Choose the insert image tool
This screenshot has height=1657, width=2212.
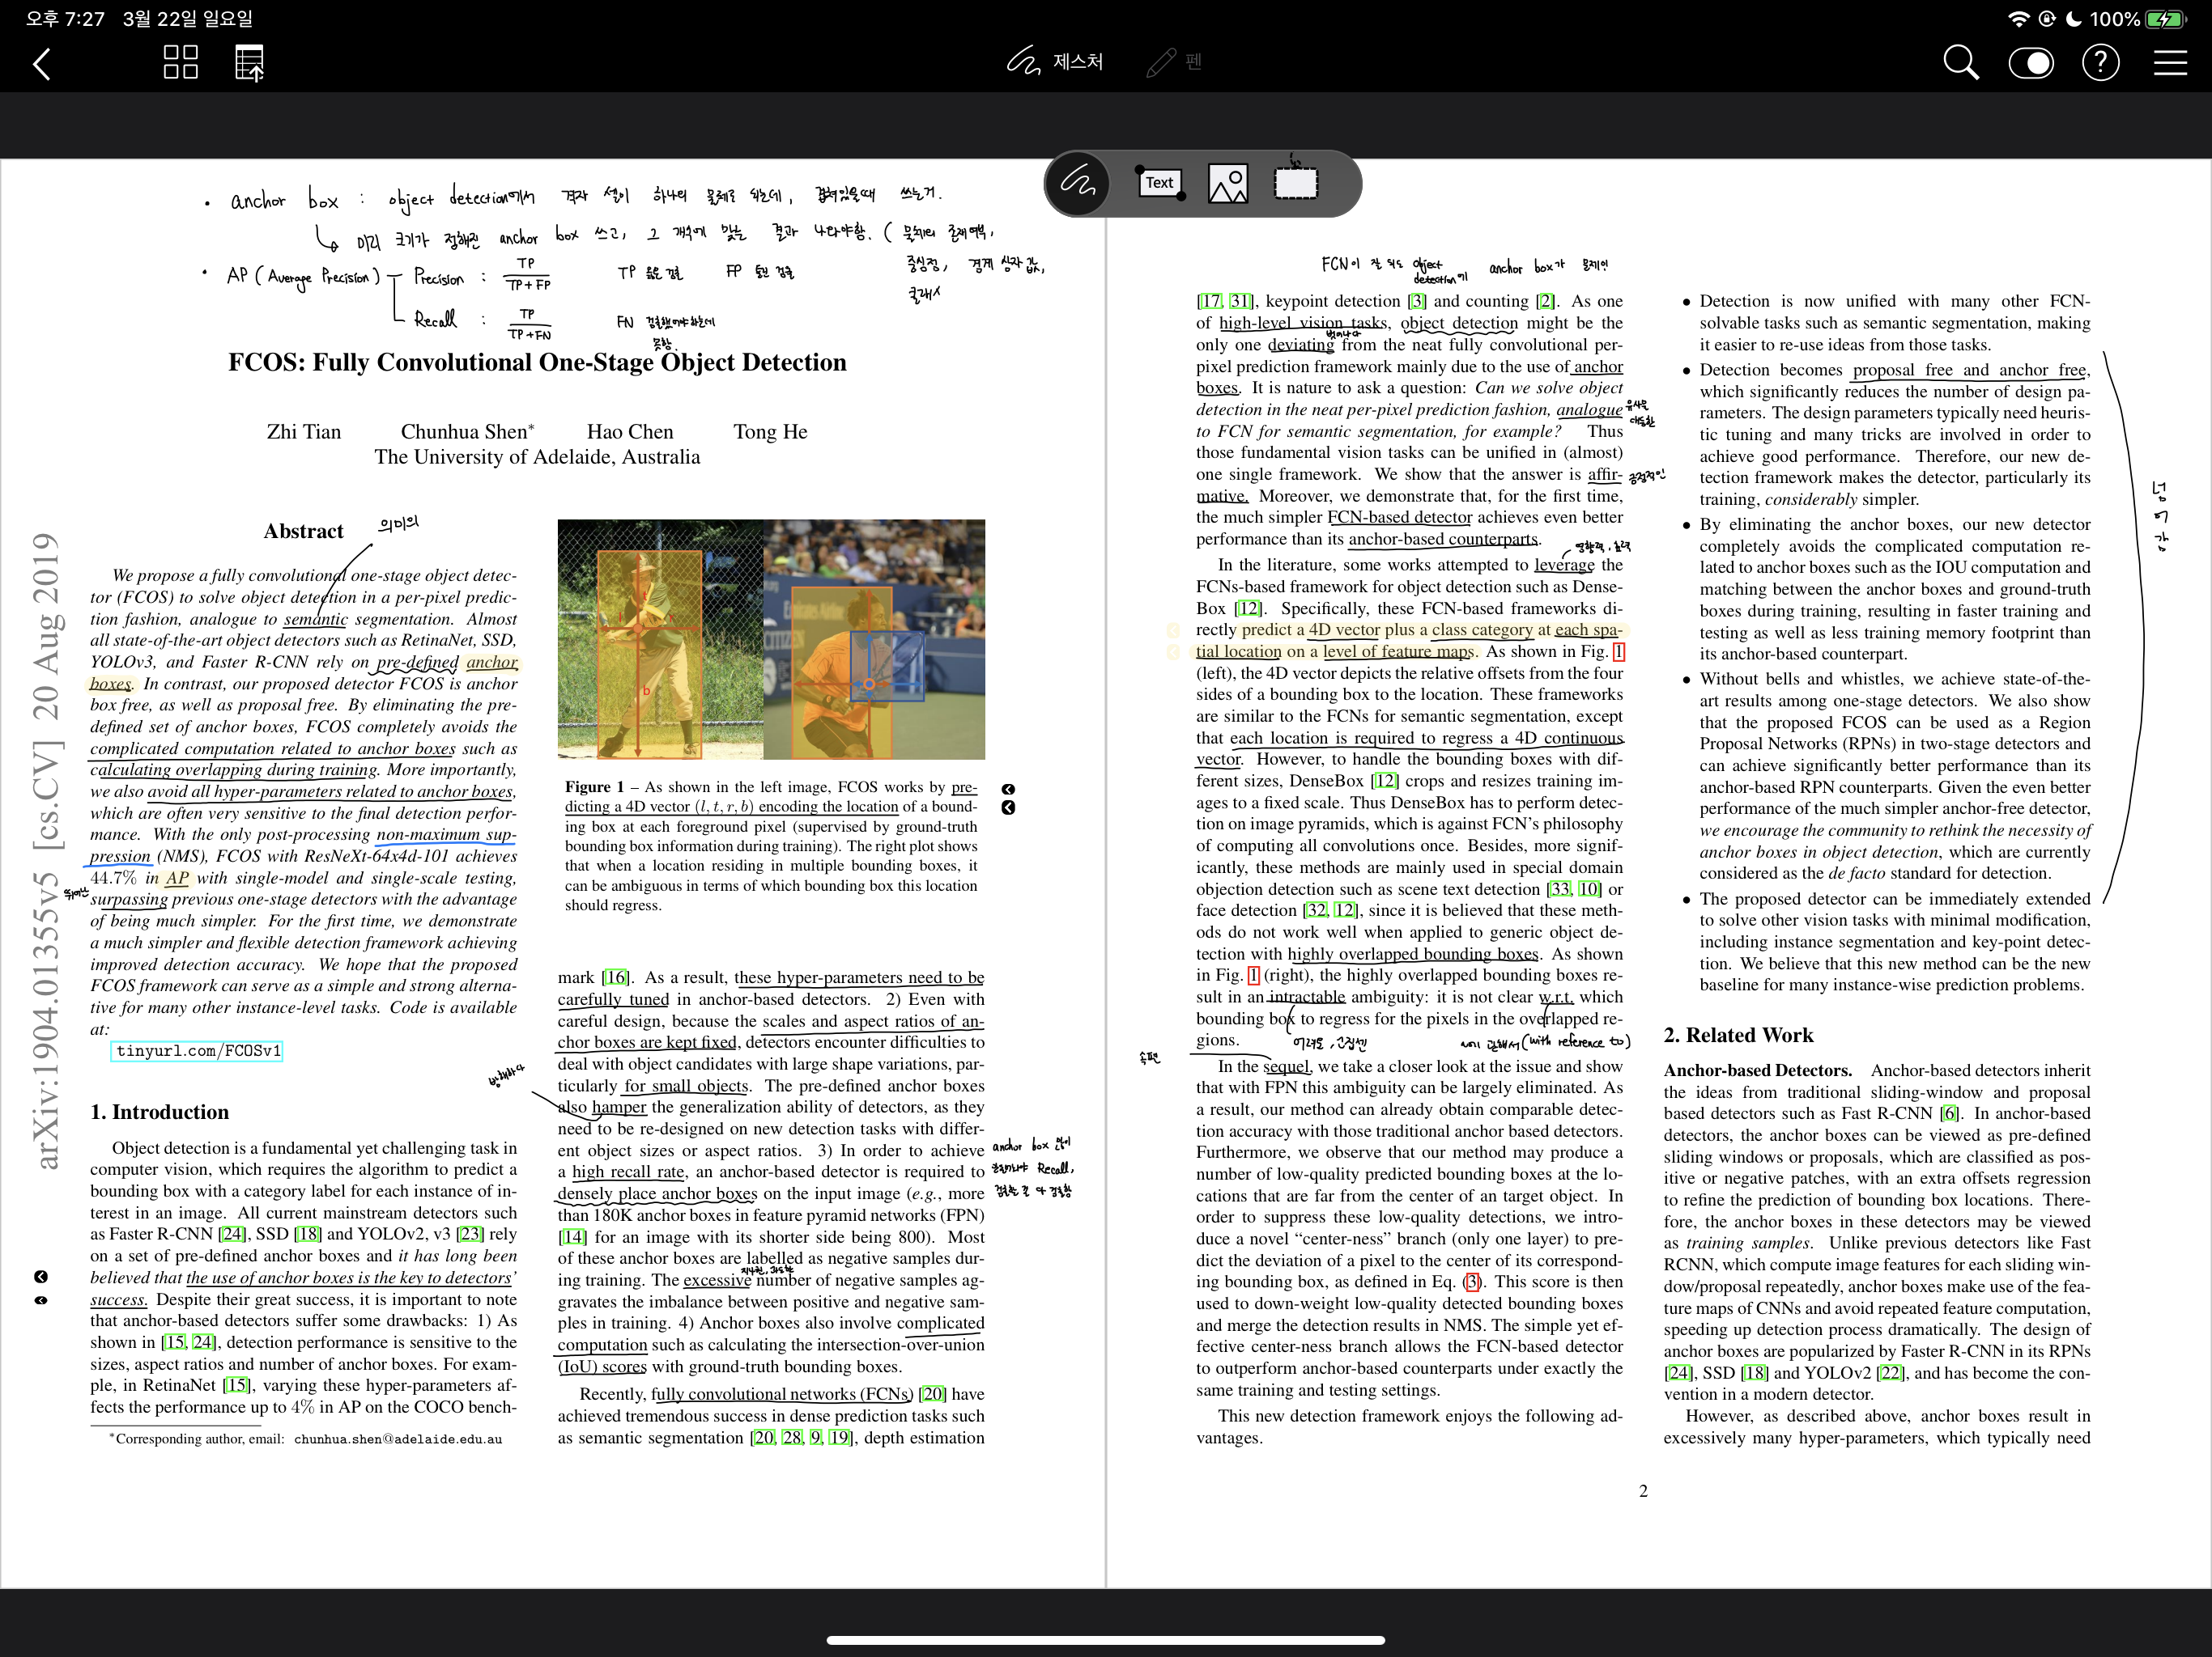point(1227,184)
